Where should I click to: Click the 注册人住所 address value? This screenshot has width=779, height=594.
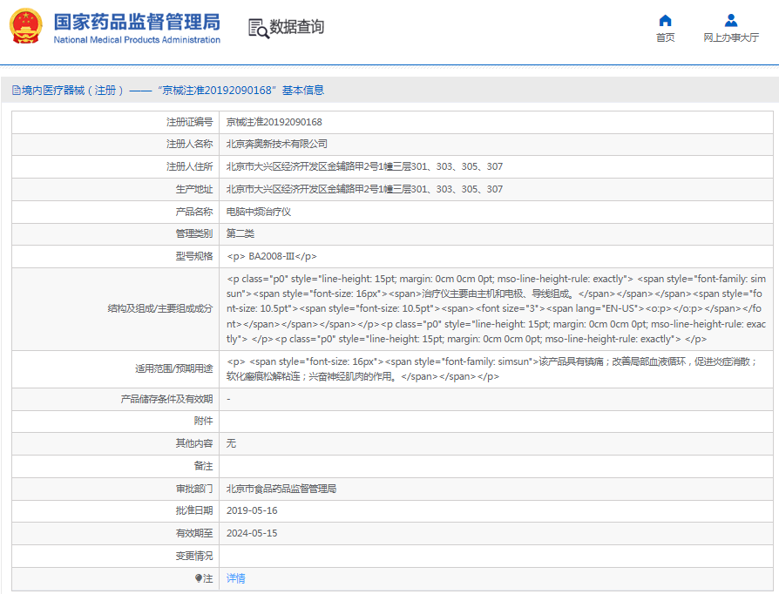coord(364,166)
